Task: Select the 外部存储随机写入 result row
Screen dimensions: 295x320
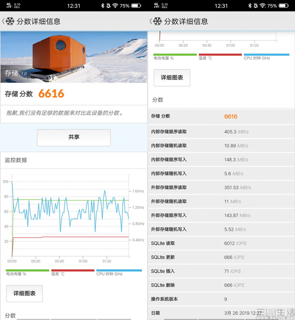Action: (x=221, y=229)
